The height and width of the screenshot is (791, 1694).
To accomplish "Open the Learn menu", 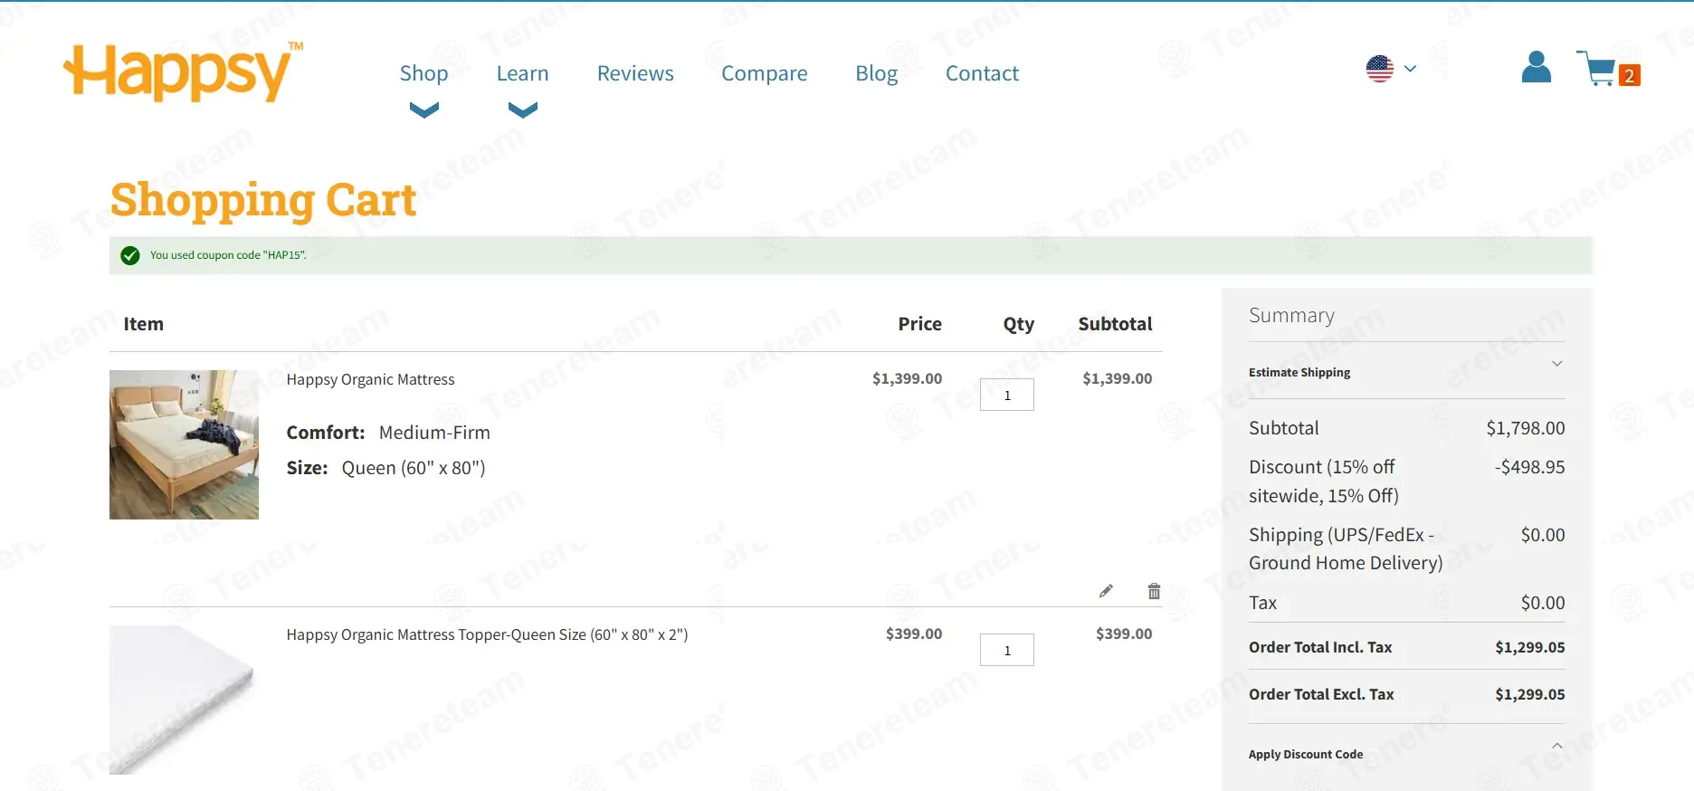I will pos(522,73).
